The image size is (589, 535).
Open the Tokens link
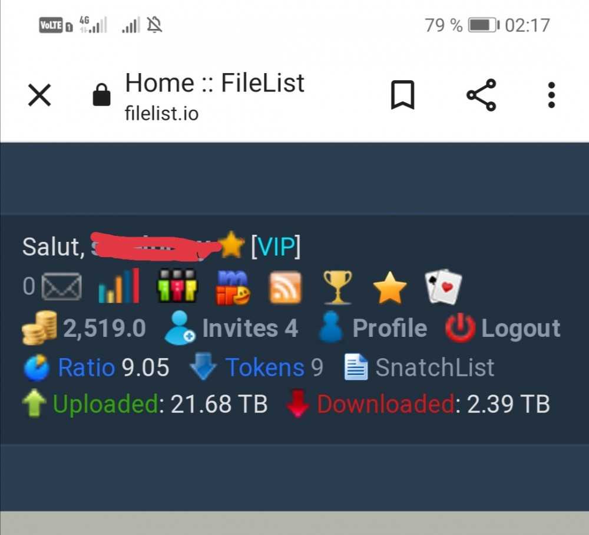tap(264, 367)
